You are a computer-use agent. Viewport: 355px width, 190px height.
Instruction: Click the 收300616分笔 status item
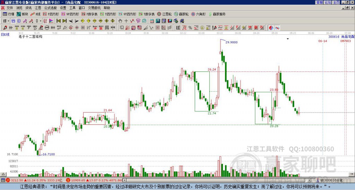pos(329,180)
